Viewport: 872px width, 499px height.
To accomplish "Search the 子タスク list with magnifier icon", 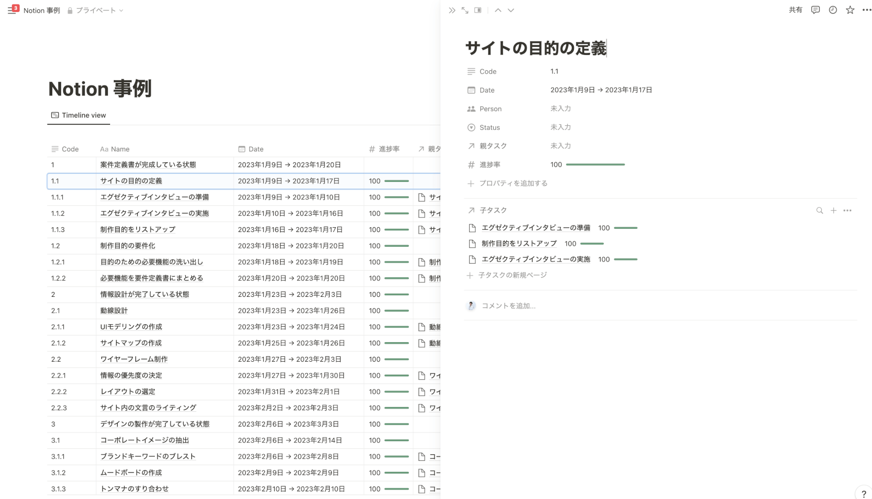I will (x=820, y=210).
